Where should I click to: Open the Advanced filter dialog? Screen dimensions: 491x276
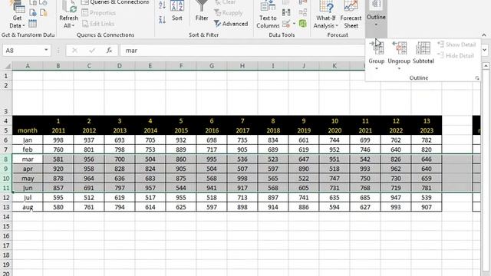click(231, 24)
